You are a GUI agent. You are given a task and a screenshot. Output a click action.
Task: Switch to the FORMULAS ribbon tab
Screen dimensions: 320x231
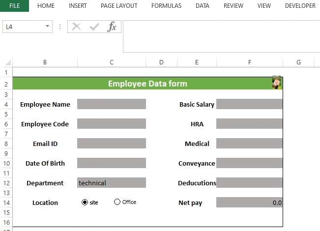(x=166, y=6)
